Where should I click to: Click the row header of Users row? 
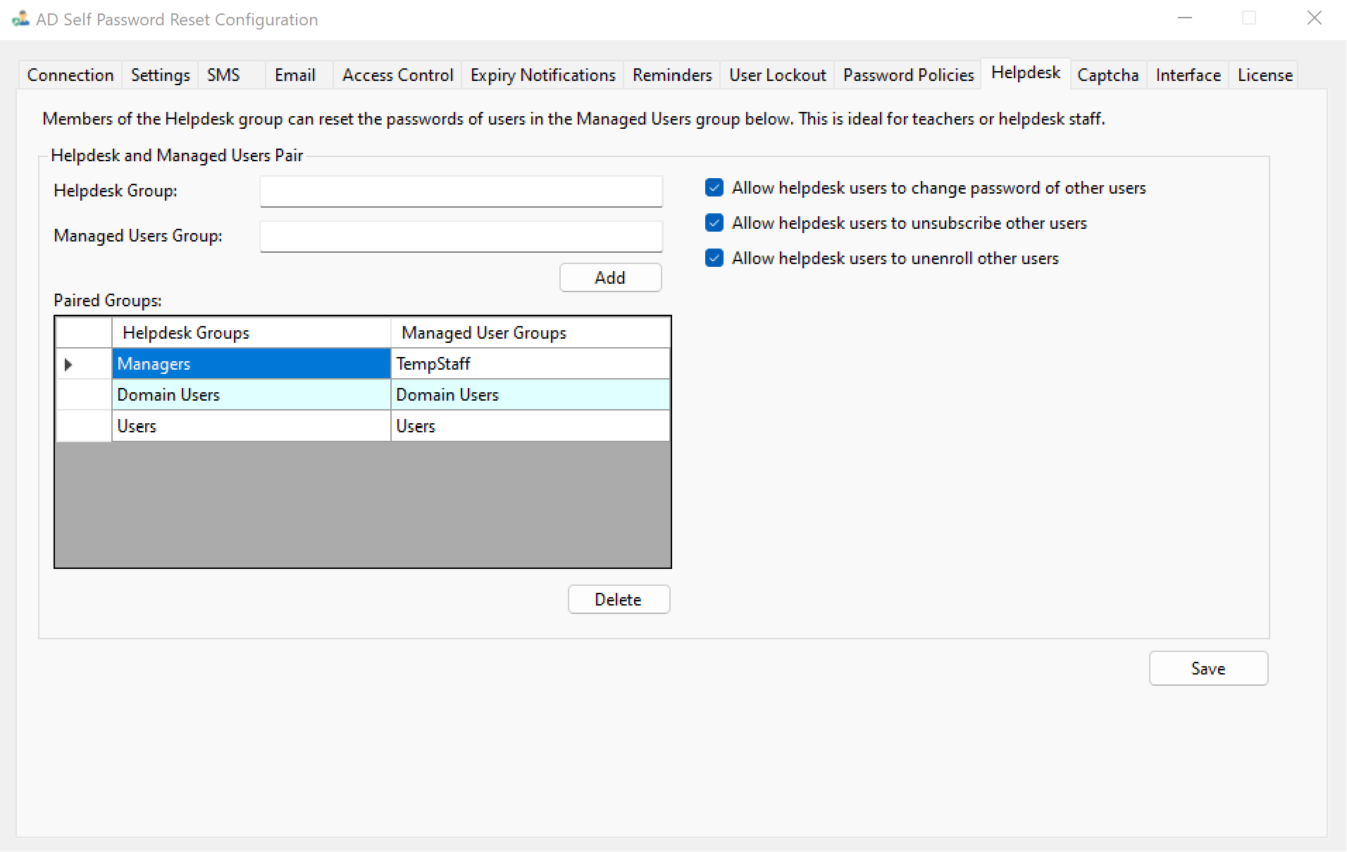point(83,426)
